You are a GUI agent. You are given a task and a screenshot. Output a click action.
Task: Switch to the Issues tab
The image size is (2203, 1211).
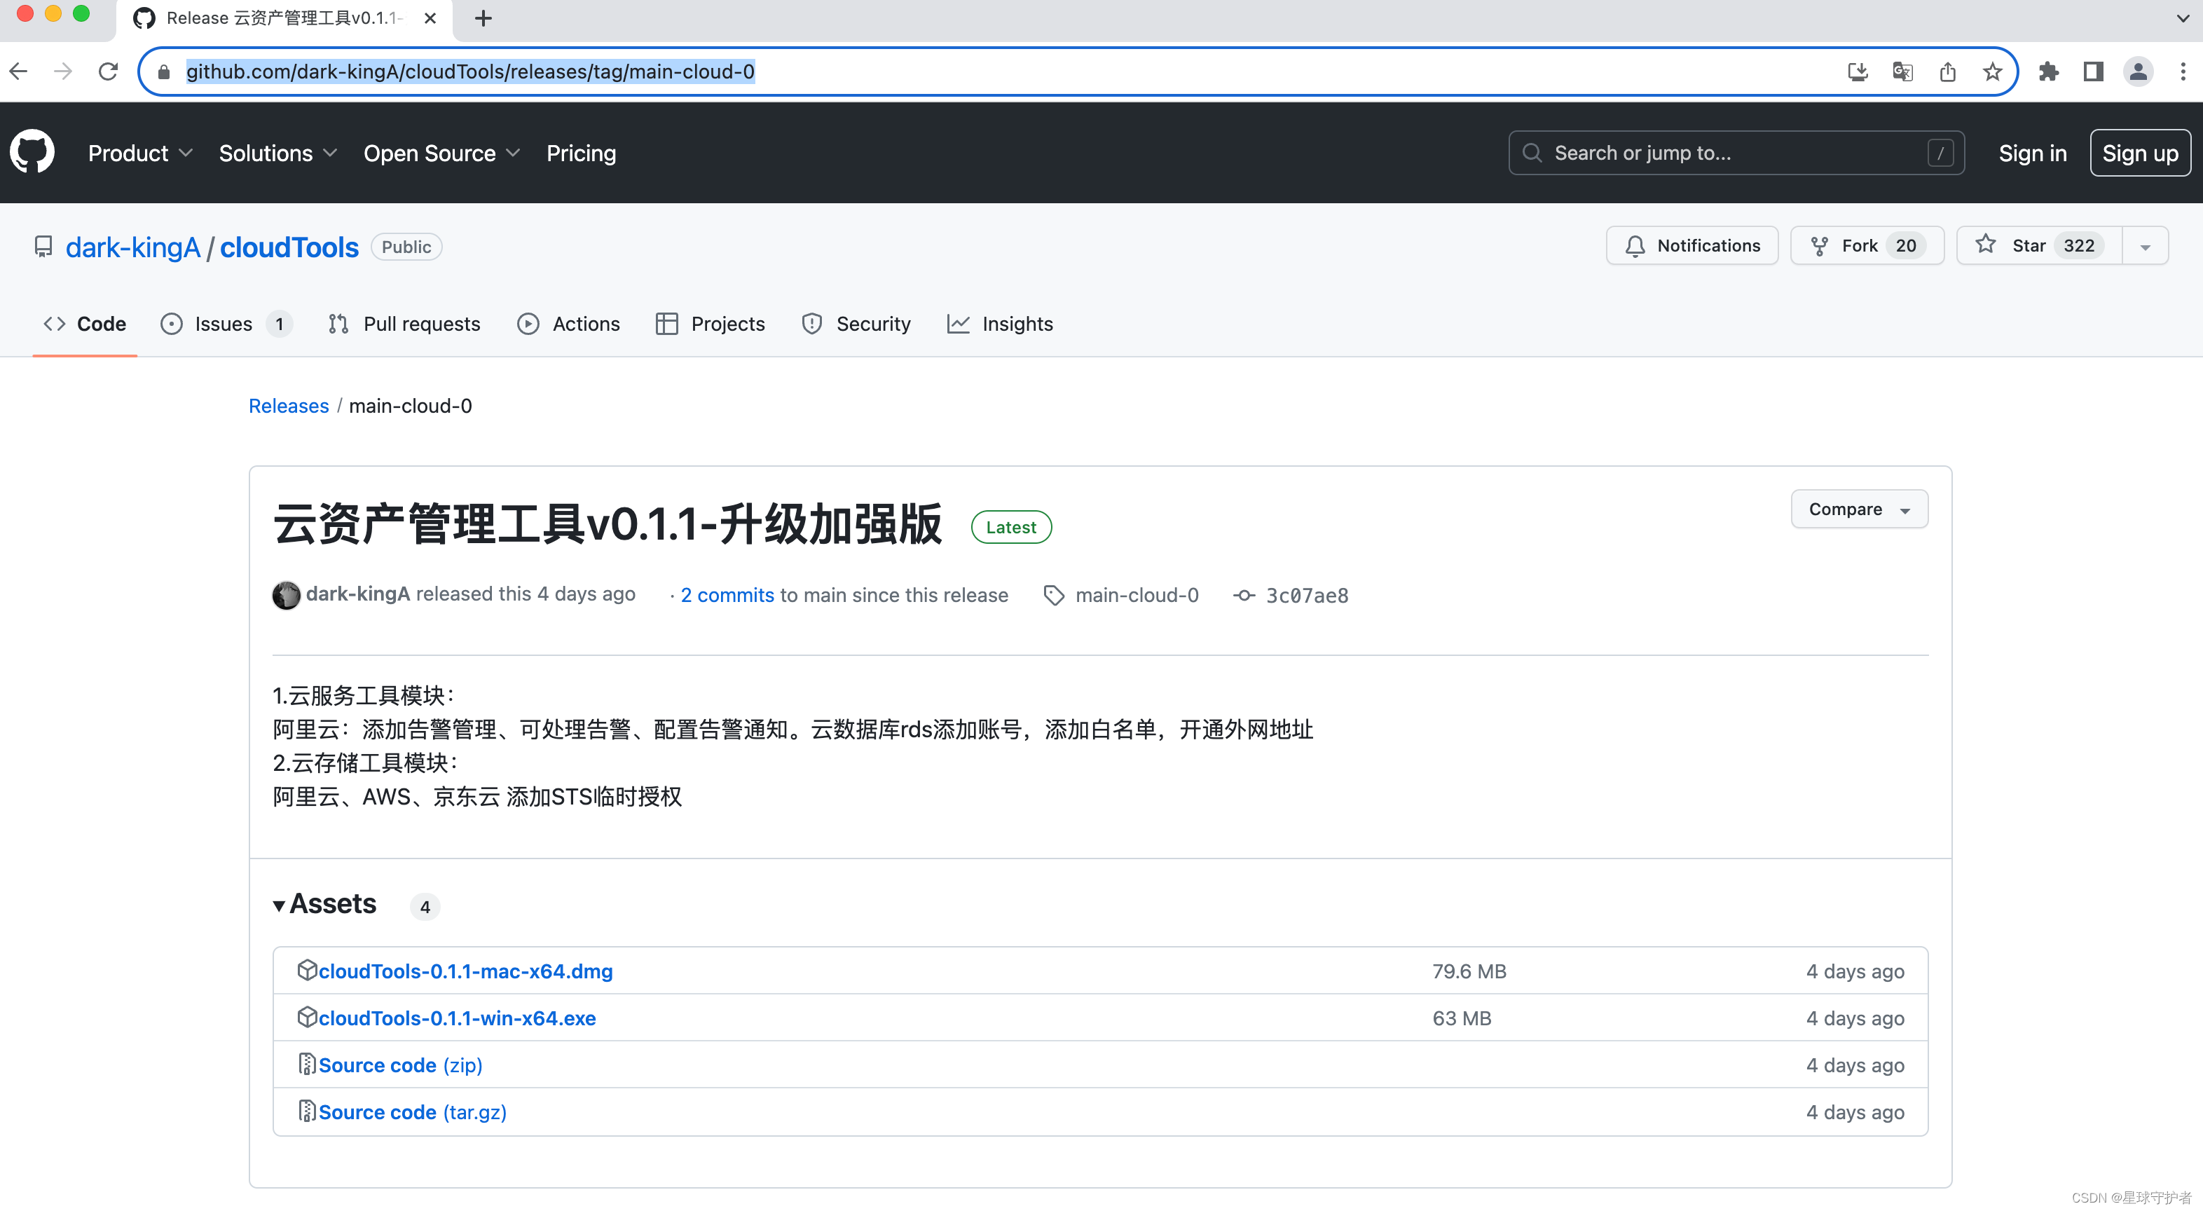(x=224, y=324)
